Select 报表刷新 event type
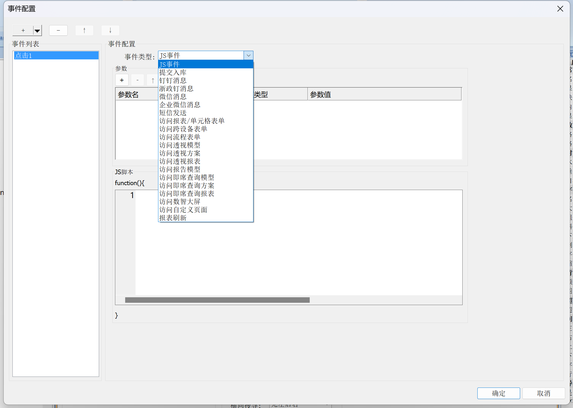 pos(173,218)
